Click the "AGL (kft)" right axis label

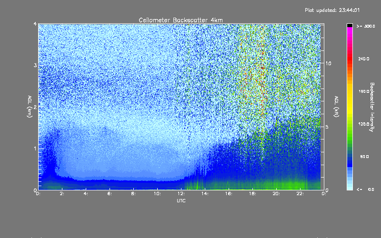pyautogui.click(x=336, y=107)
